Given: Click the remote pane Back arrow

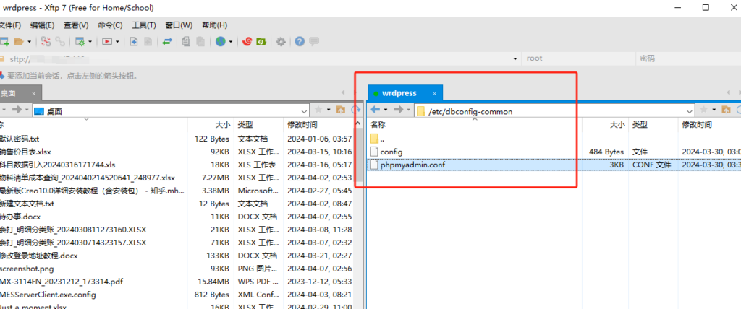Looking at the screenshot, I should (376, 110).
